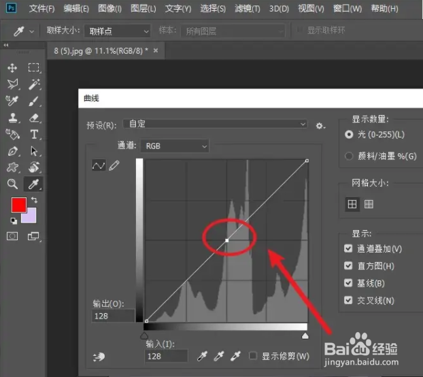Viewport: 423px width, 377px height.
Task: Select the Eraser tool
Action: [x=34, y=118]
